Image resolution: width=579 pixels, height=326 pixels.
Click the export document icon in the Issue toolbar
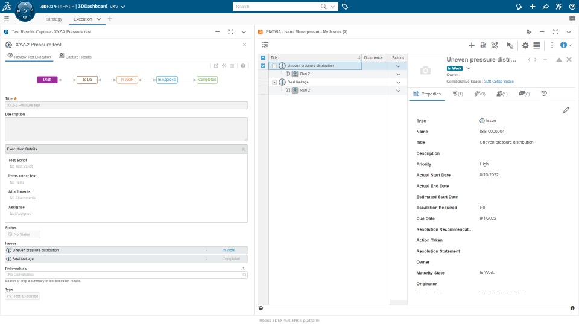[483, 45]
